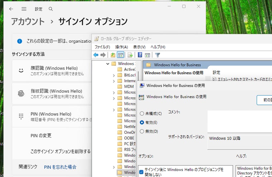Open the PIN (Windows Hello) option
272x177 pixels.
point(52,117)
